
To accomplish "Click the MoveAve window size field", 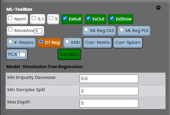I will click(x=39, y=31).
